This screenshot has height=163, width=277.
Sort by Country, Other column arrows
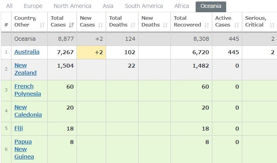click(x=42, y=25)
